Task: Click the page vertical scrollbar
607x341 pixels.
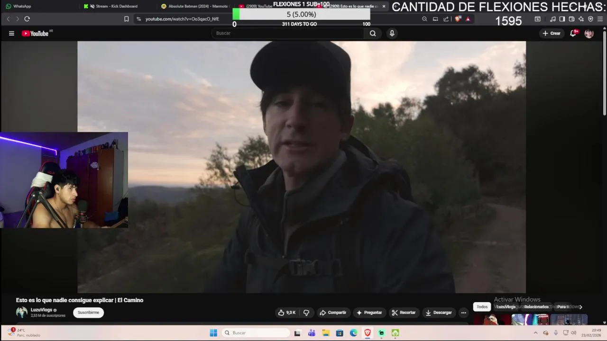Action: tap(604, 71)
